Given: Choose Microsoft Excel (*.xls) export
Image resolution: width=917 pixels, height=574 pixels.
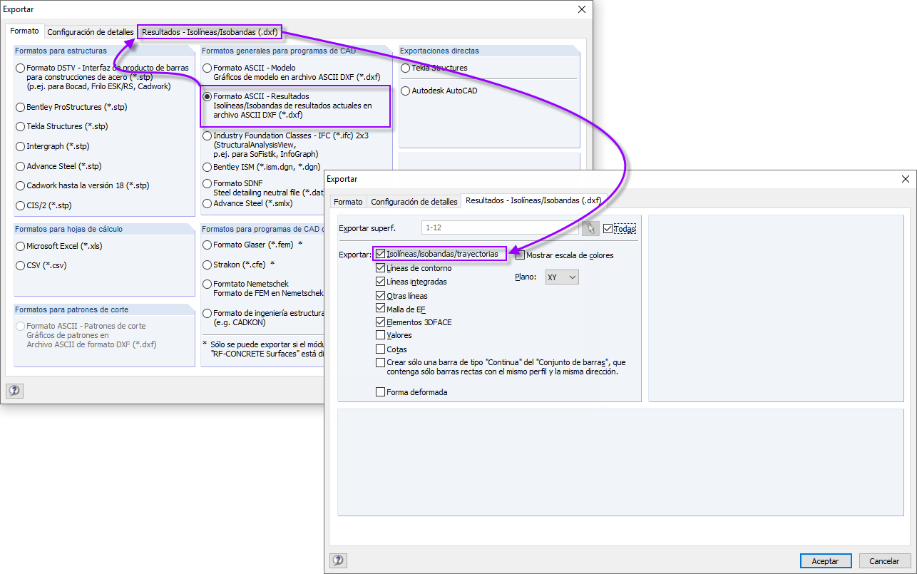Looking at the screenshot, I should pyautogui.click(x=20, y=246).
